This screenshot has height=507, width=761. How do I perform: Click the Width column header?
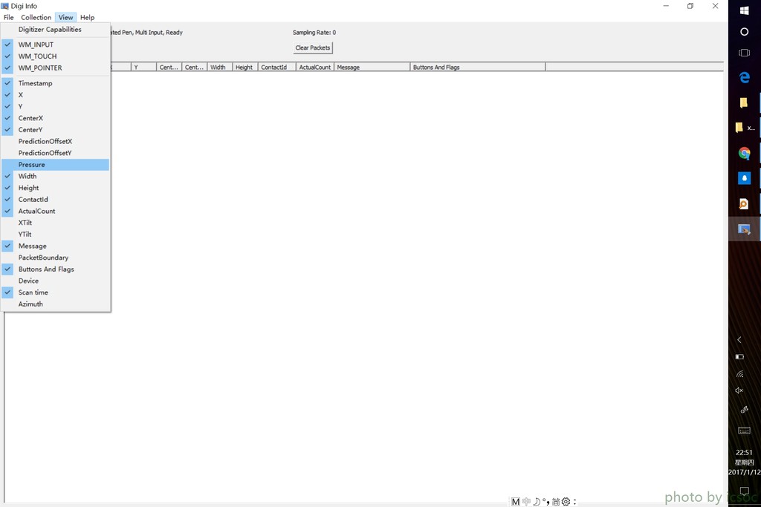220,68
